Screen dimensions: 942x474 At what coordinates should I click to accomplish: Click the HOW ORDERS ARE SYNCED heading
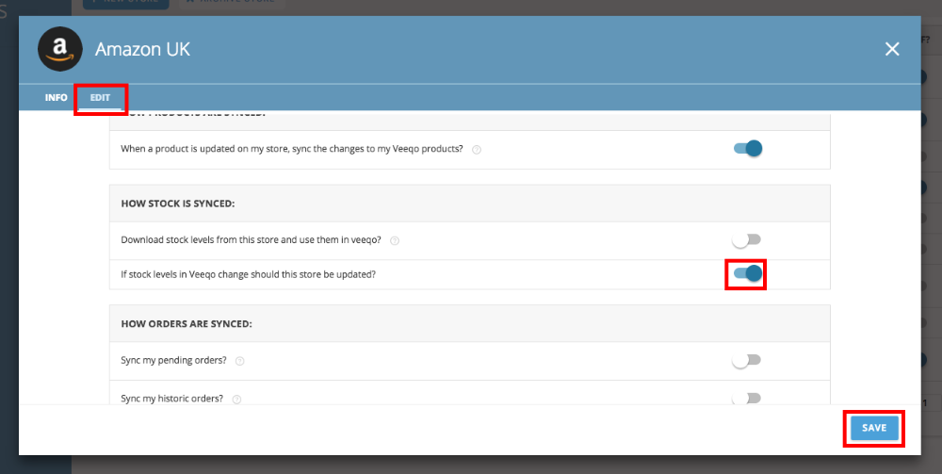point(187,324)
